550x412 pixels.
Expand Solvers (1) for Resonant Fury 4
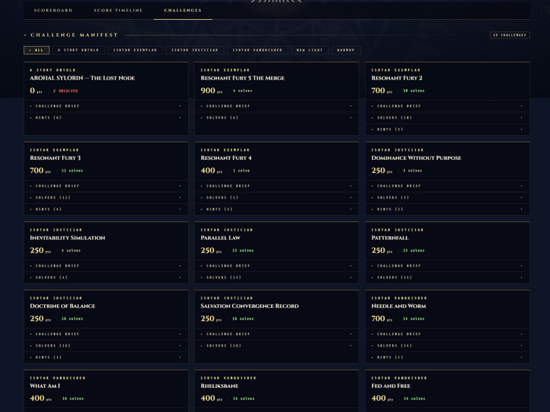(x=277, y=198)
